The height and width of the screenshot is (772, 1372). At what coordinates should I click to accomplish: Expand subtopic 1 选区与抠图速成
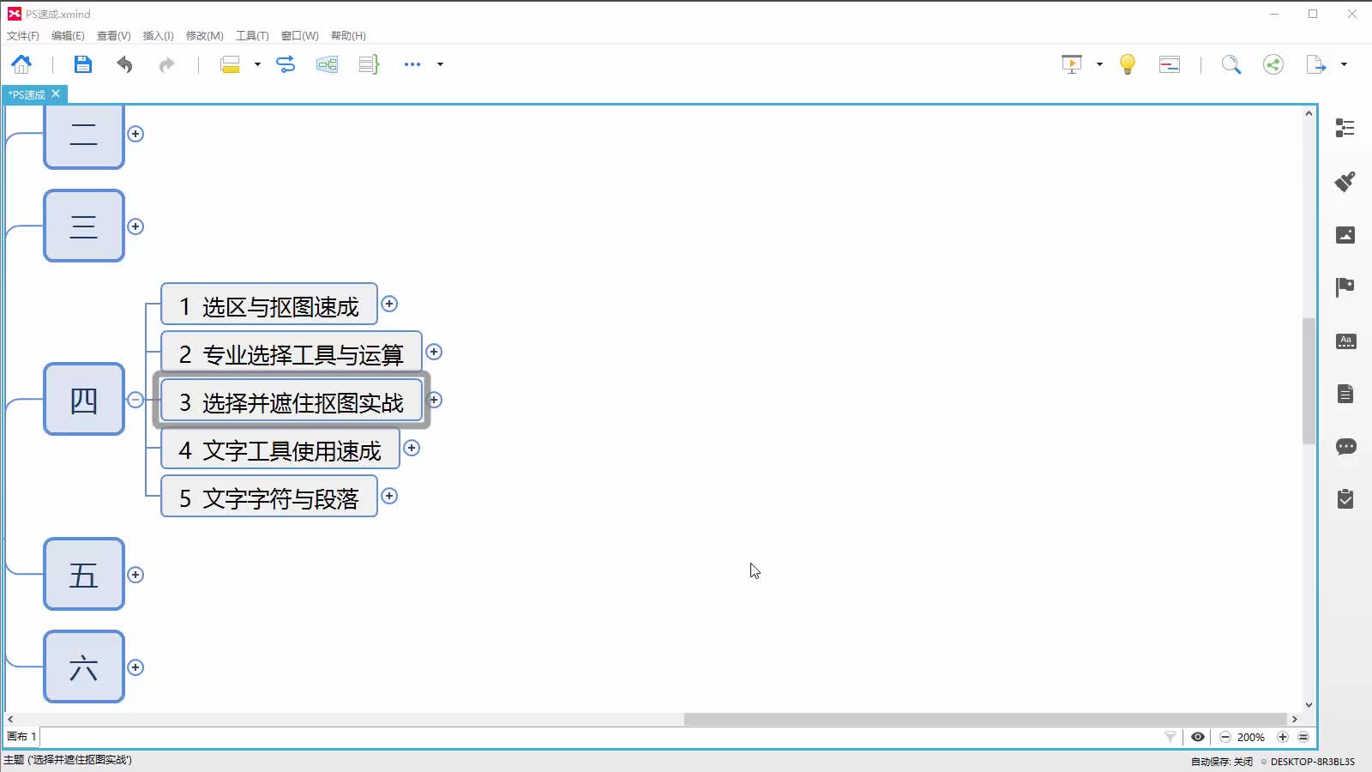click(x=389, y=304)
